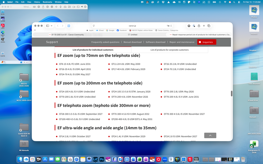Select List of products for corporate customers tab
The image size is (263, 164).
(169, 50)
